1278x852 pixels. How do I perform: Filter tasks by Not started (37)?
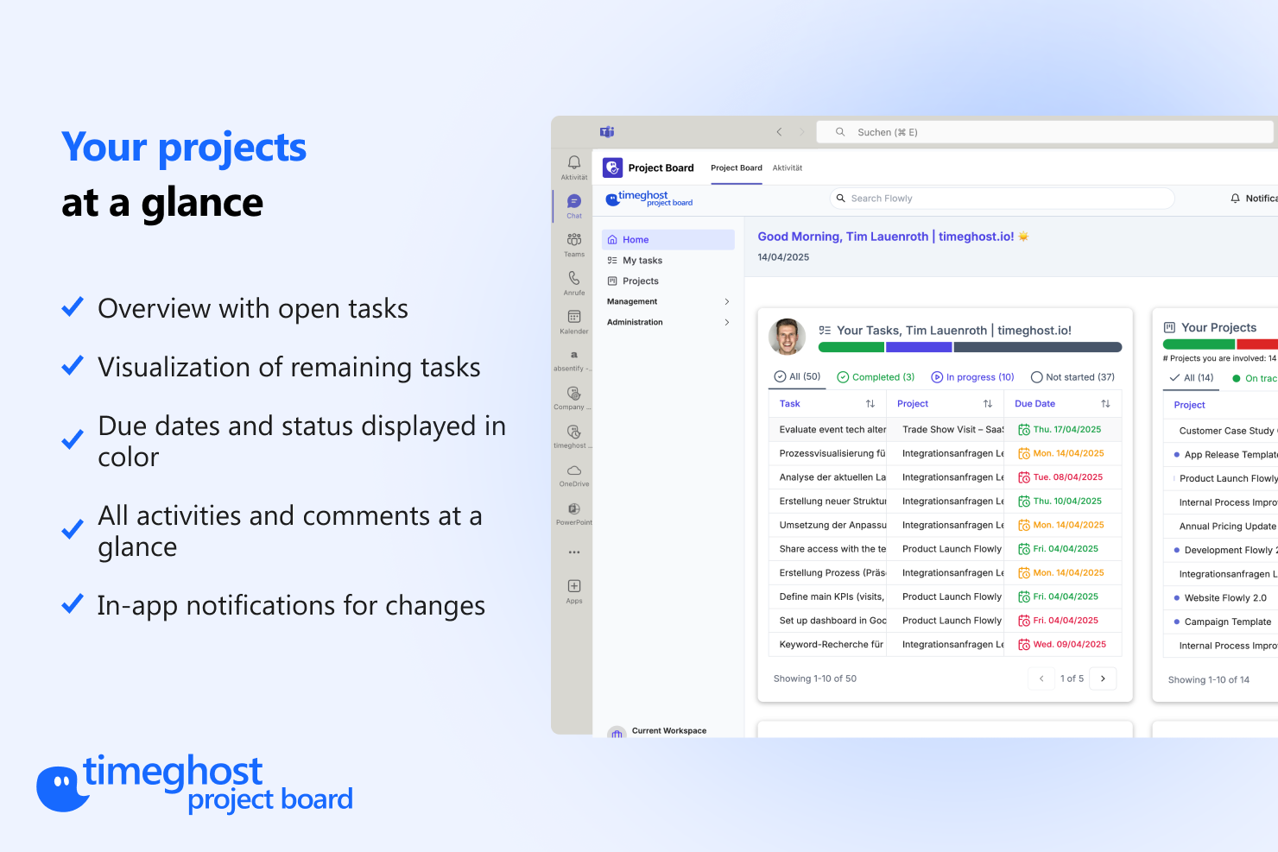1072,377
